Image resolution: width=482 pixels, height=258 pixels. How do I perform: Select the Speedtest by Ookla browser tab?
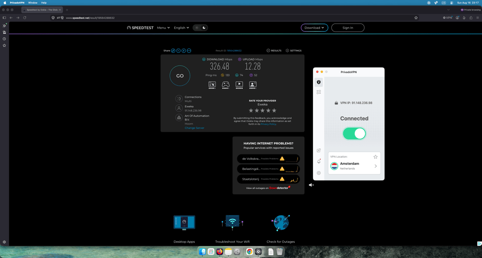coord(42,10)
